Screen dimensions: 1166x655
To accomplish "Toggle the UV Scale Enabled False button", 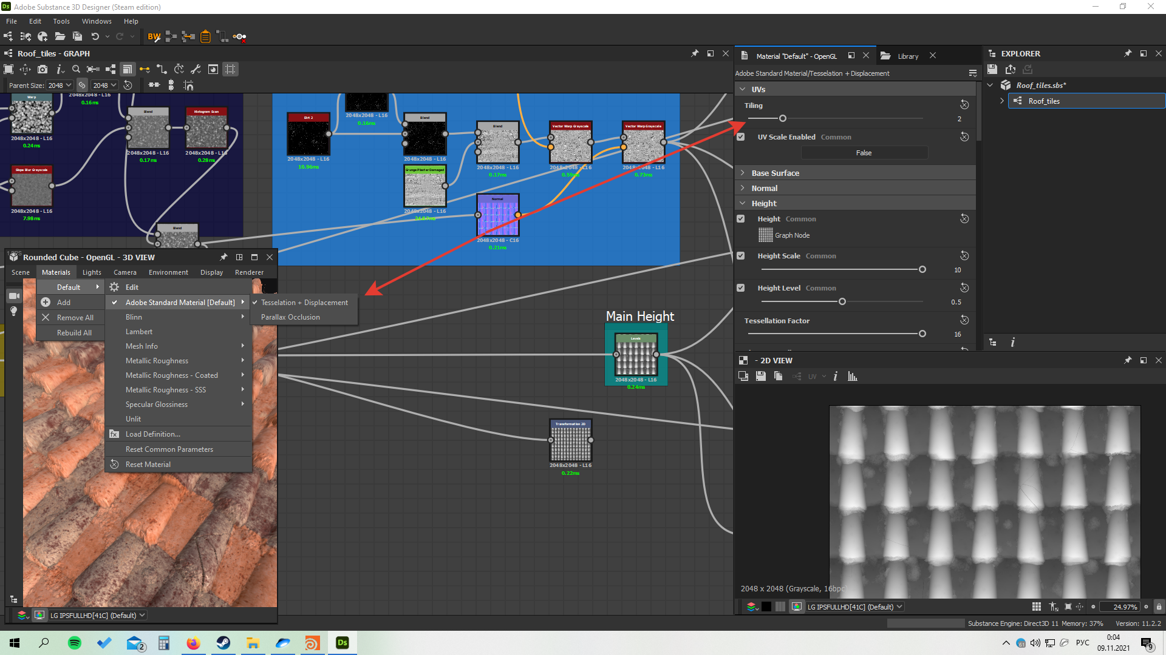I will pyautogui.click(x=864, y=153).
